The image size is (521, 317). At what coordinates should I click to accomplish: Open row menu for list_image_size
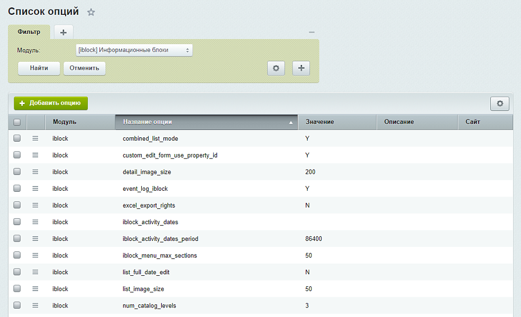click(x=35, y=289)
